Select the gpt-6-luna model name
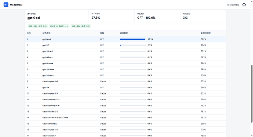 coord(47,57)
